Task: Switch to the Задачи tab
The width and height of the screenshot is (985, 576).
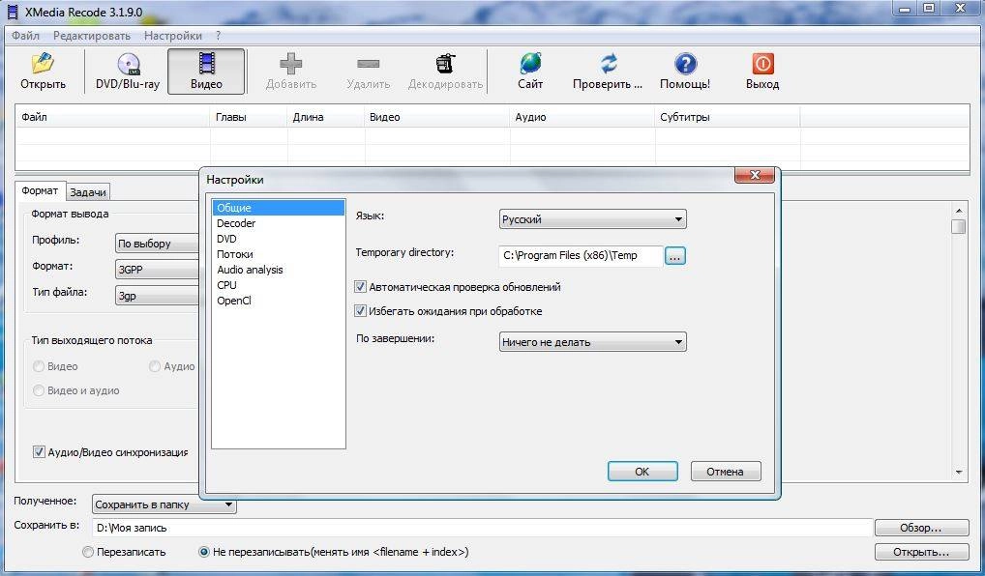Action: pos(88,192)
